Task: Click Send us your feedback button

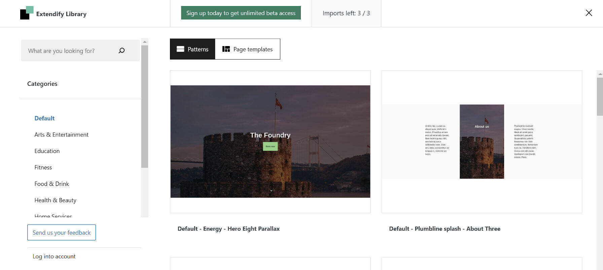Action: click(62, 233)
